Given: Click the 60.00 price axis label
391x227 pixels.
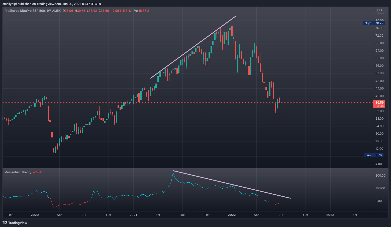Looking at the screenshot, I should click(379, 58).
